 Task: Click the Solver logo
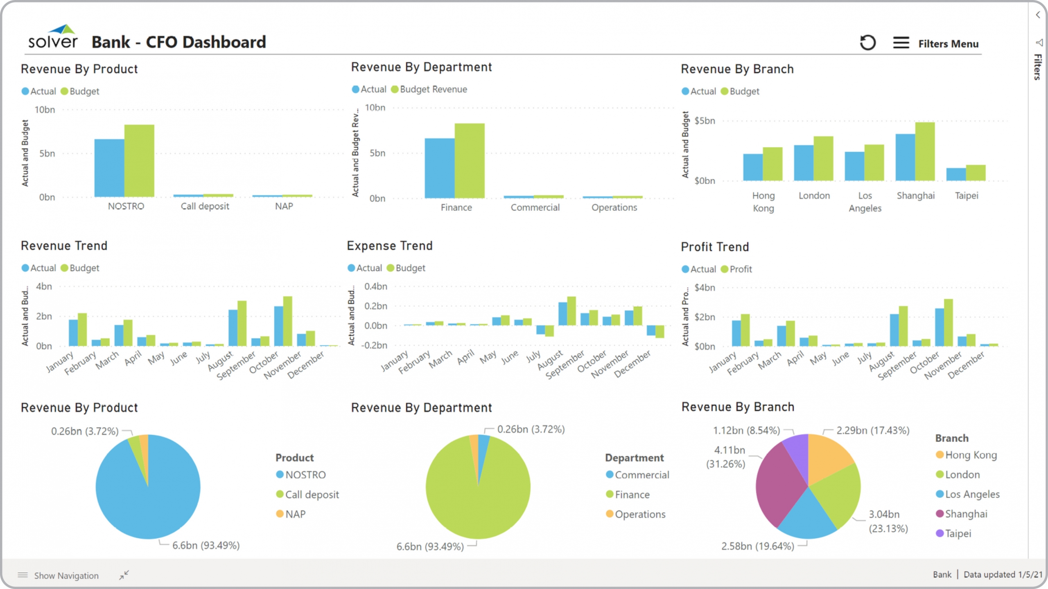pos(53,37)
